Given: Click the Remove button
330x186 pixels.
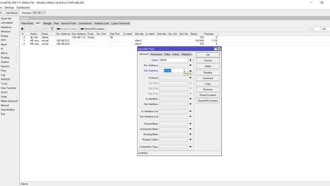Looking at the screenshot, I should coord(208,89).
